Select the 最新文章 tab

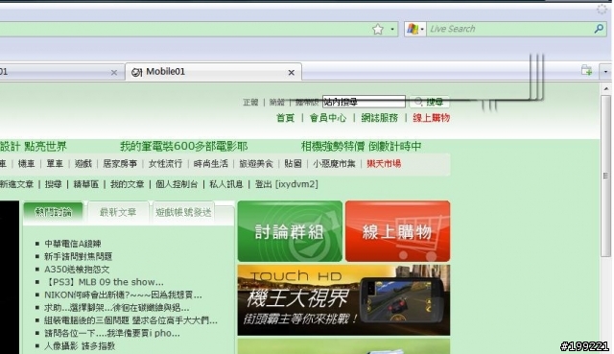[118, 212]
